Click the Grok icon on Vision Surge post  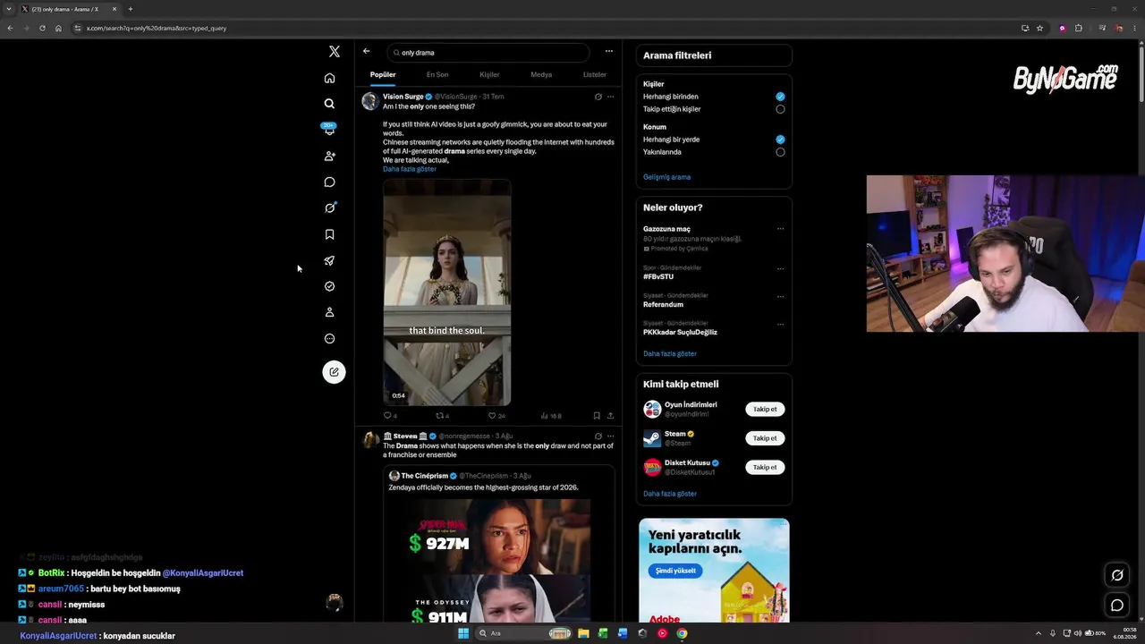tap(598, 97)
